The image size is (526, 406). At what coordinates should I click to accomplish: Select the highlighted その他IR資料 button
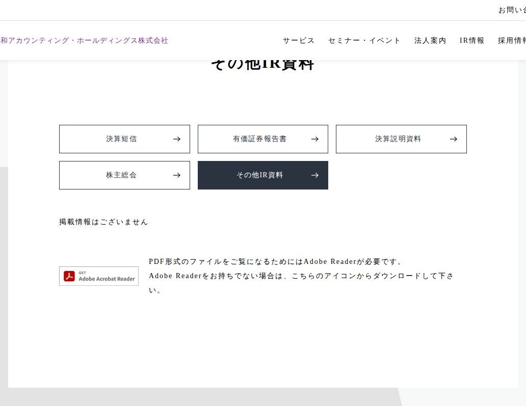(262, 175)
